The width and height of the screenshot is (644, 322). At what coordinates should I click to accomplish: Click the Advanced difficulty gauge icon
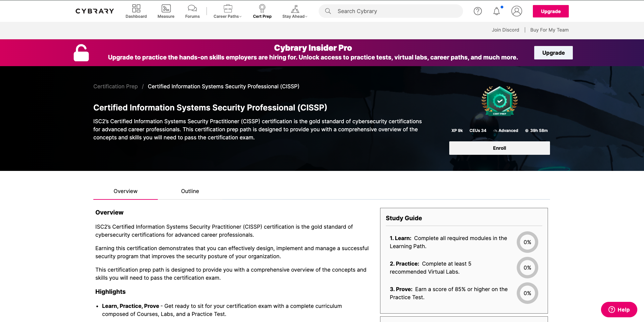point(495,131)
